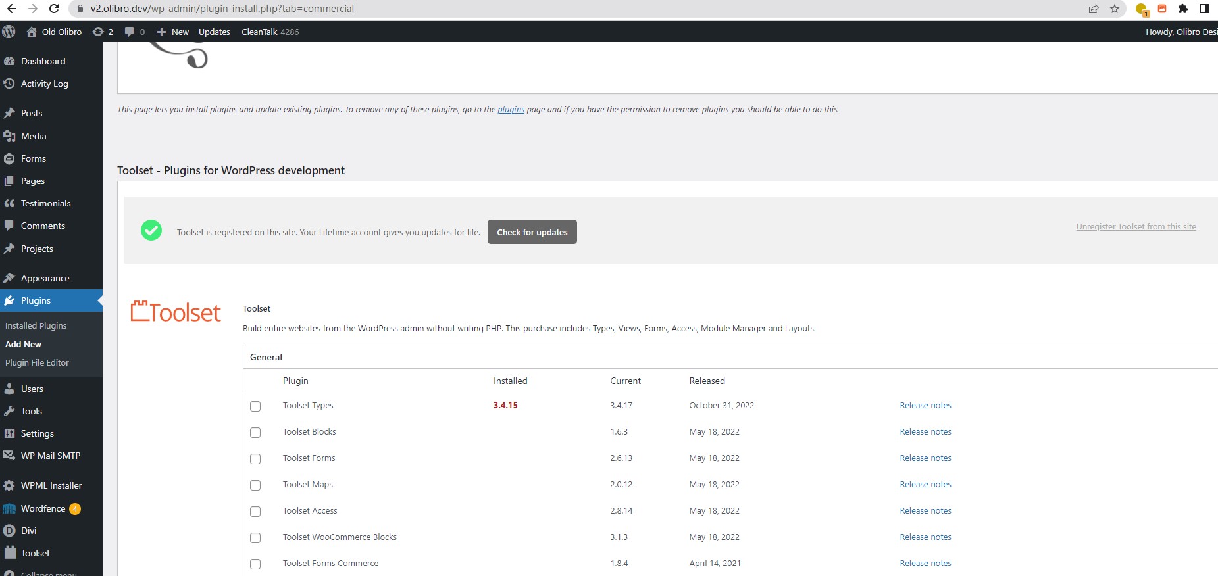Check the Toolset Maps checkbox
Screen dimensions: 1218x576
click(x=255, y=485)
